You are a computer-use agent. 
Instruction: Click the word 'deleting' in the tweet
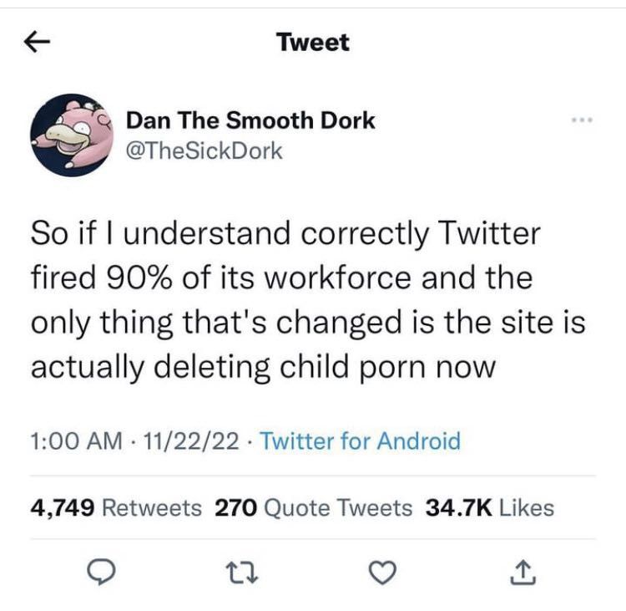click(x=215, y=367)
